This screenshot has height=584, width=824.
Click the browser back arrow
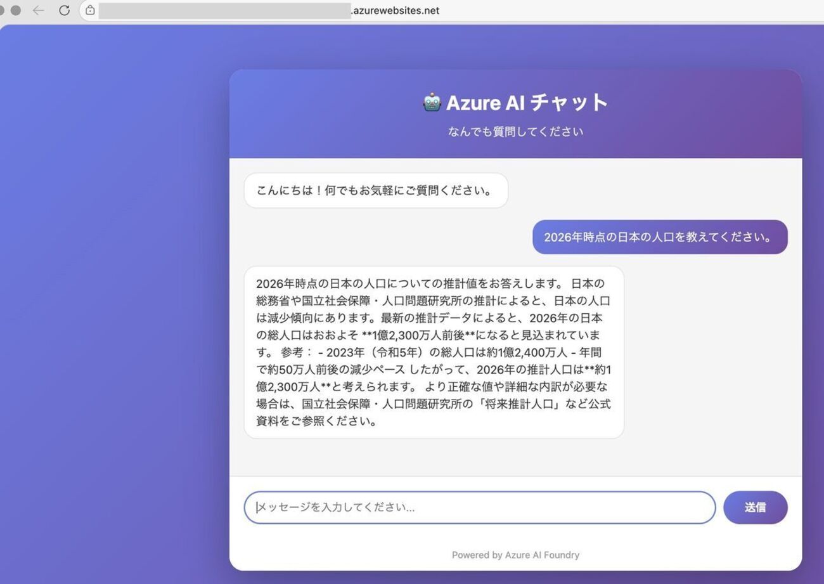pos(39,10)
